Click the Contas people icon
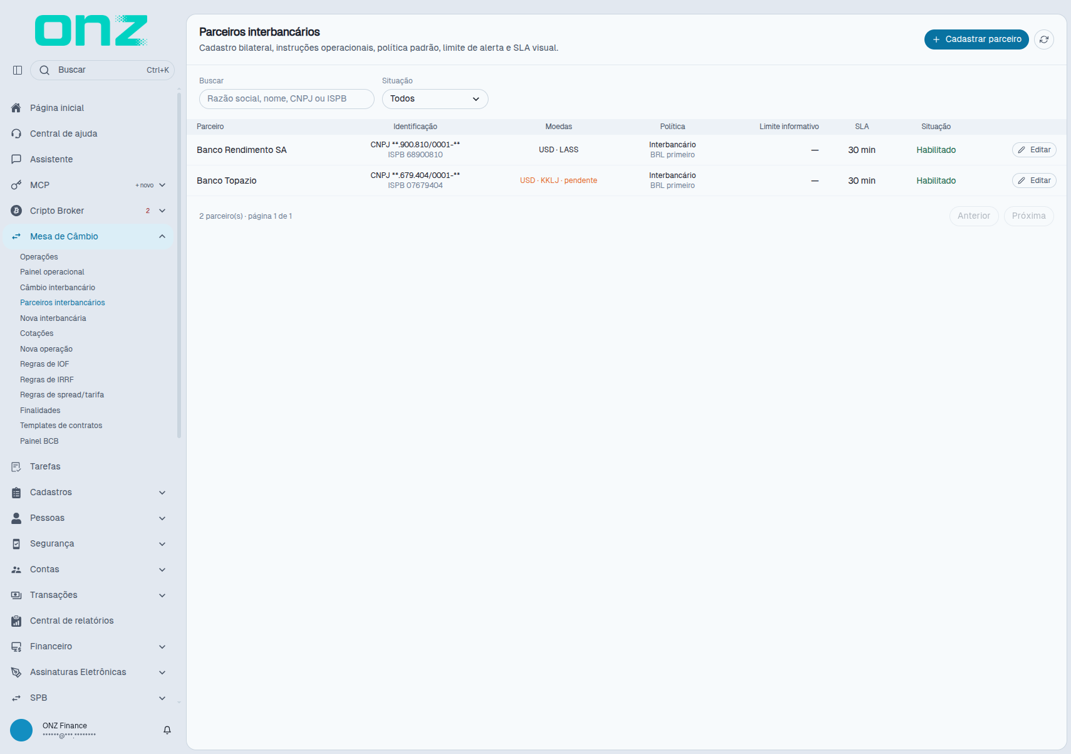The width and height of the screenshot is (1071, 754). tap(16, 569)
